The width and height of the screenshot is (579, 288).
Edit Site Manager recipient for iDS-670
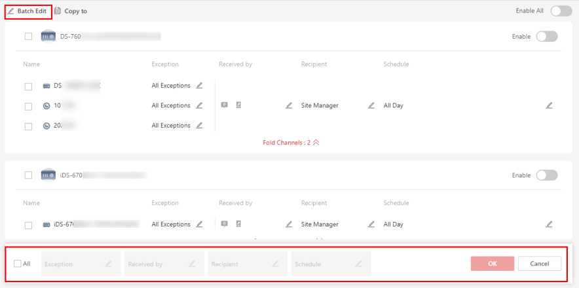pos(371,225)
